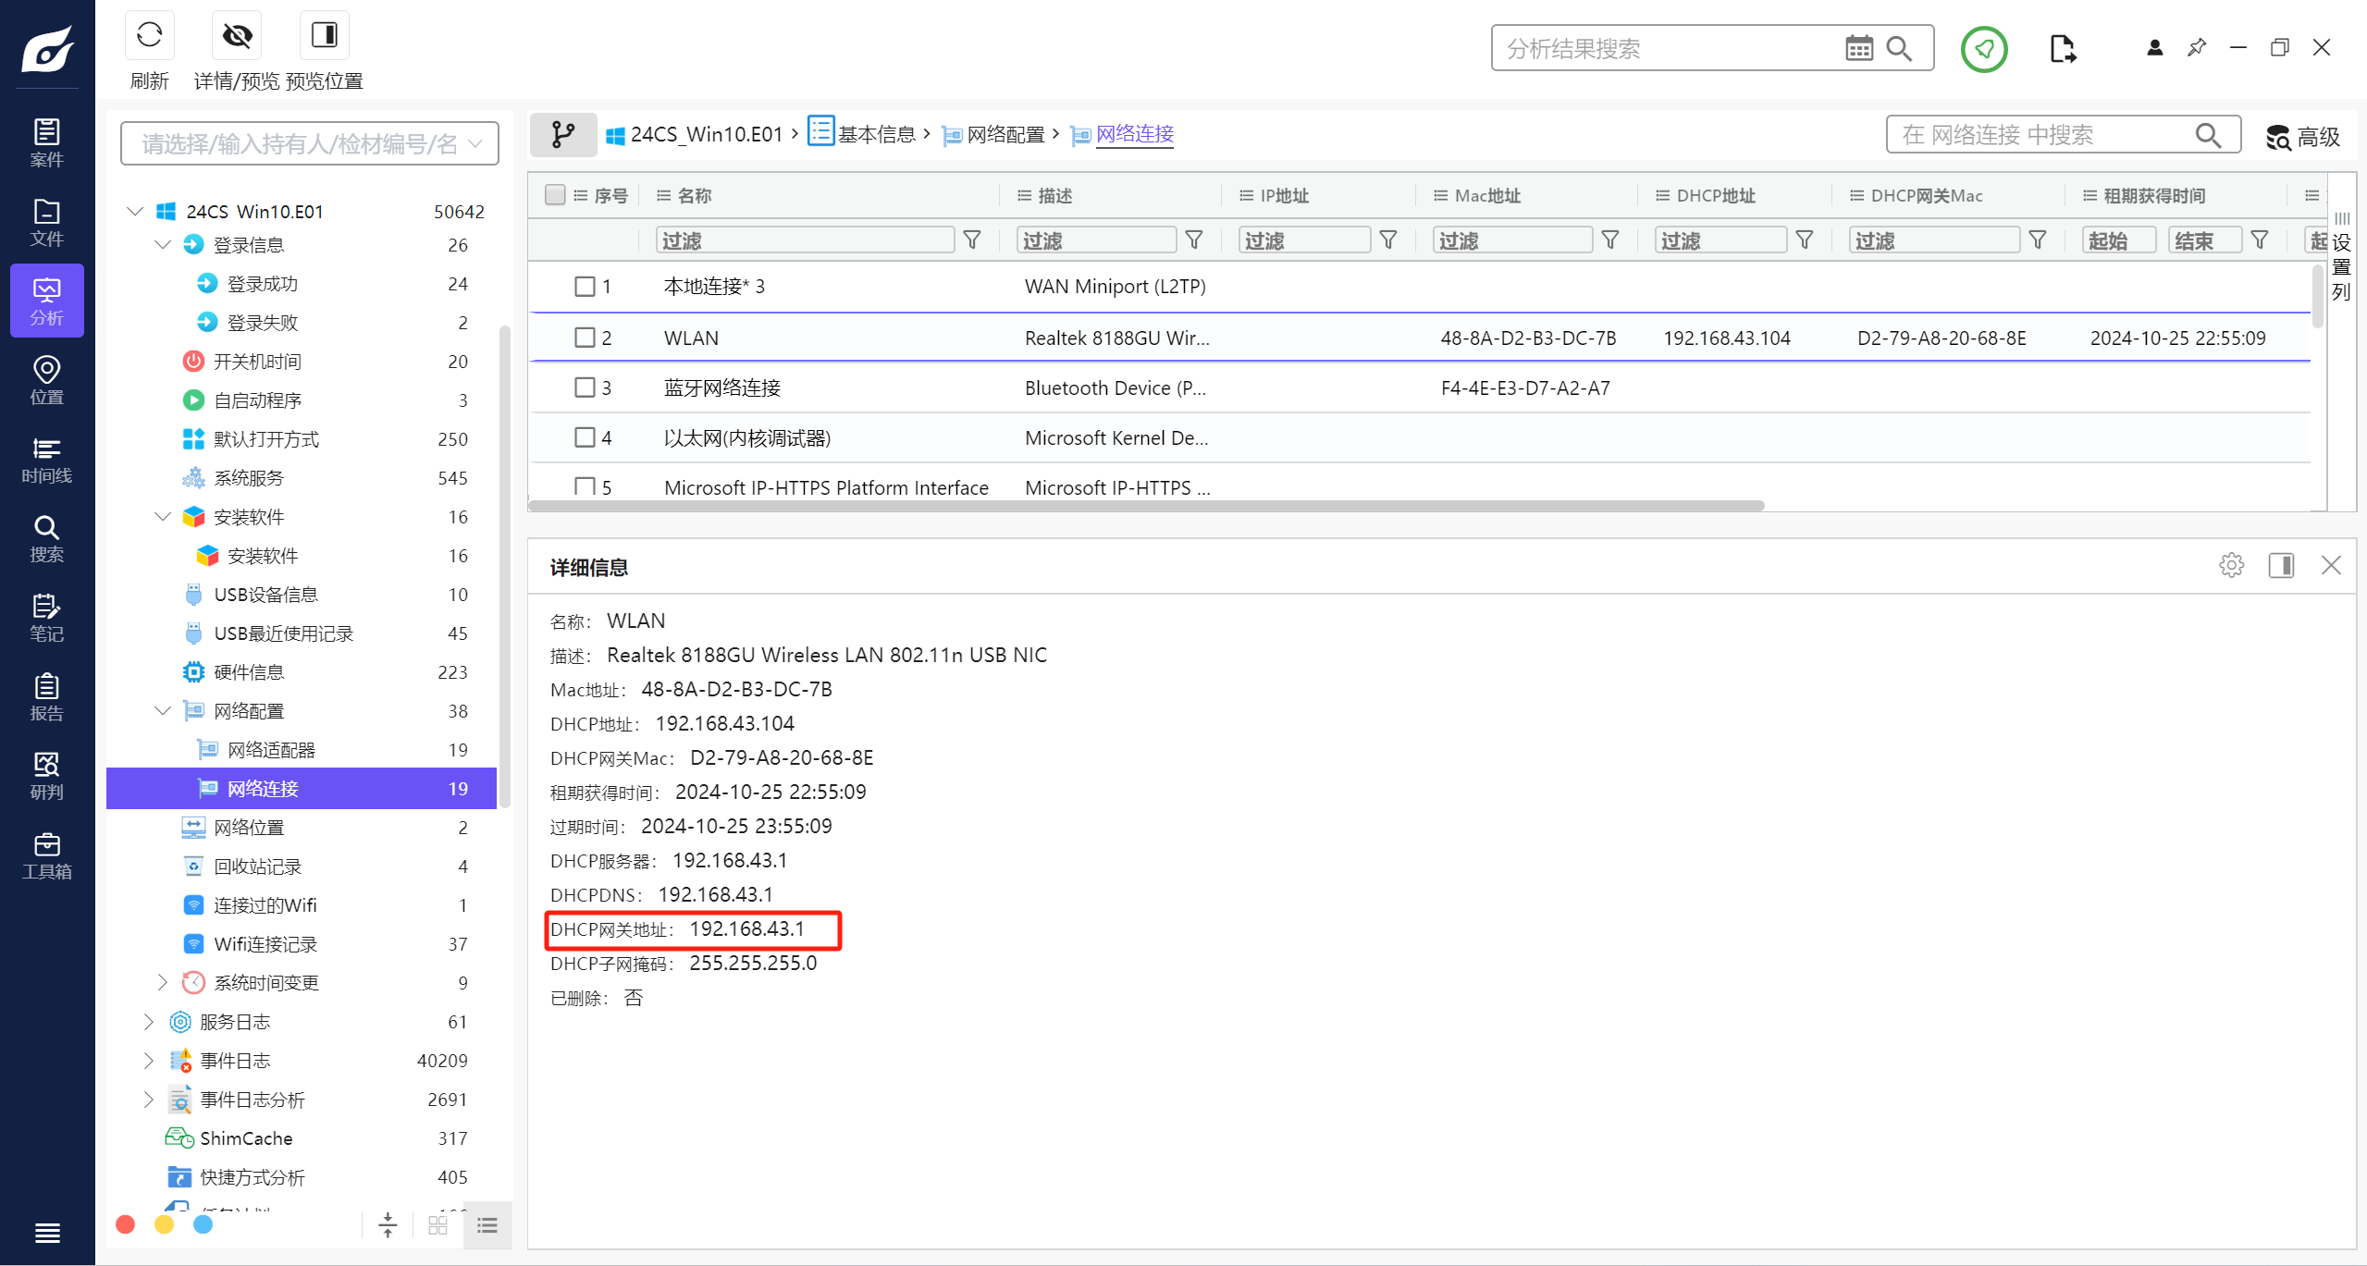This screenshot has width=2367, height=1266.
Task: Close the 详细信息 panel
Action: tap(2330, 565)
